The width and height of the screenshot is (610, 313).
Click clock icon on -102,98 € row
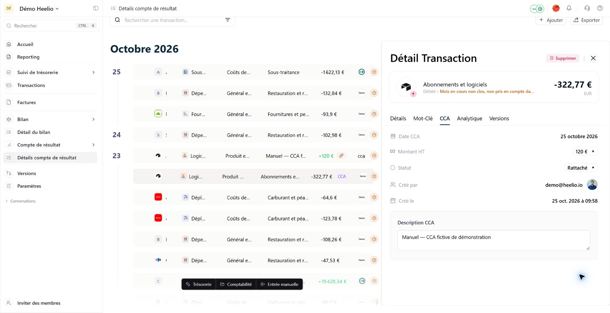click(x=374, y=135)
